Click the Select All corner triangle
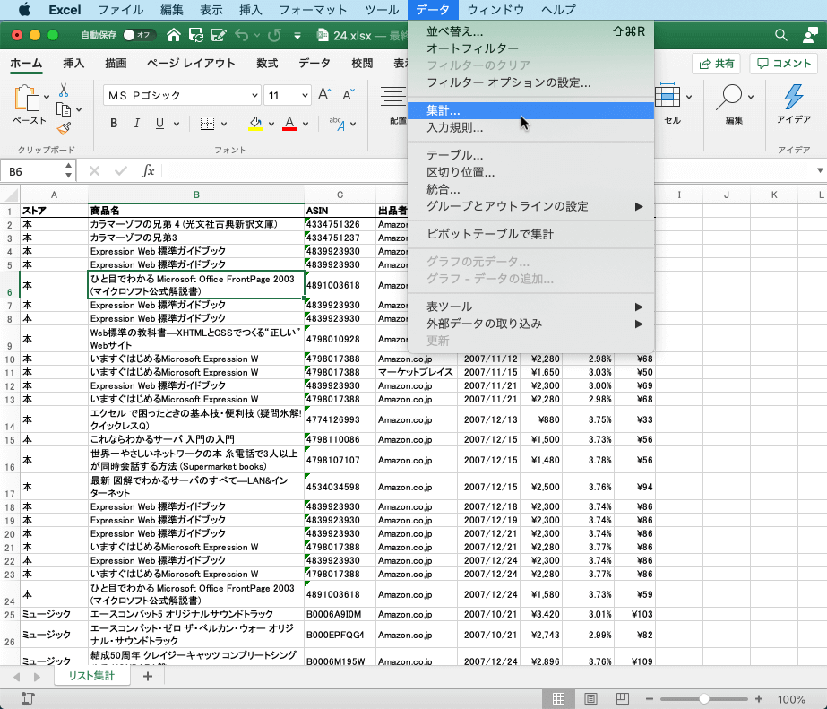Viewport: 827px width, 709px height. (x=10, y=195)
